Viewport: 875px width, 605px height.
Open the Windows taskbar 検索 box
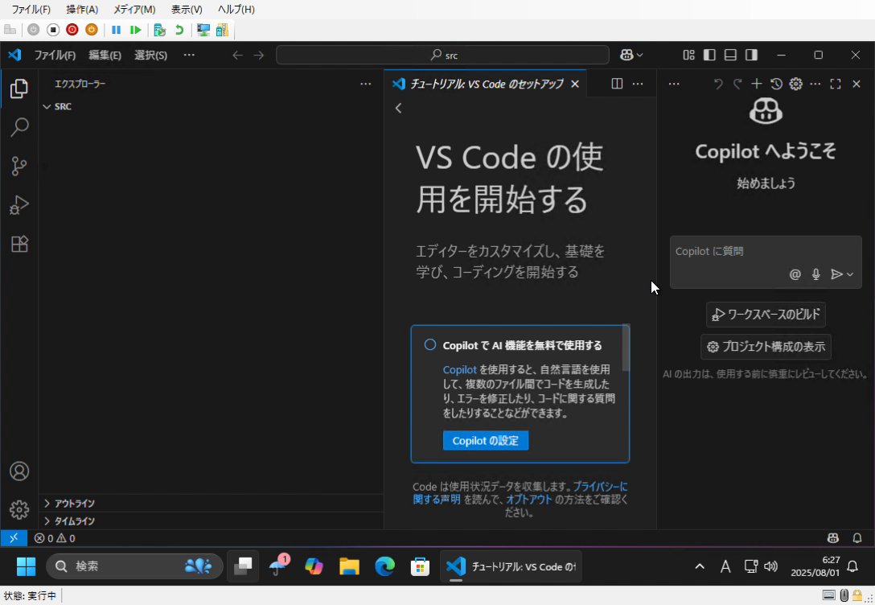point(134,566)
